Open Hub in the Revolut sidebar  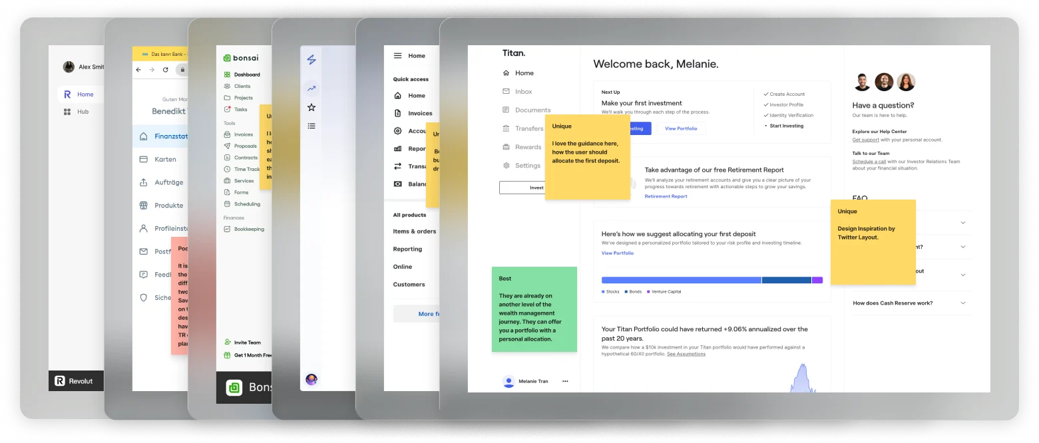coord(76,112)
